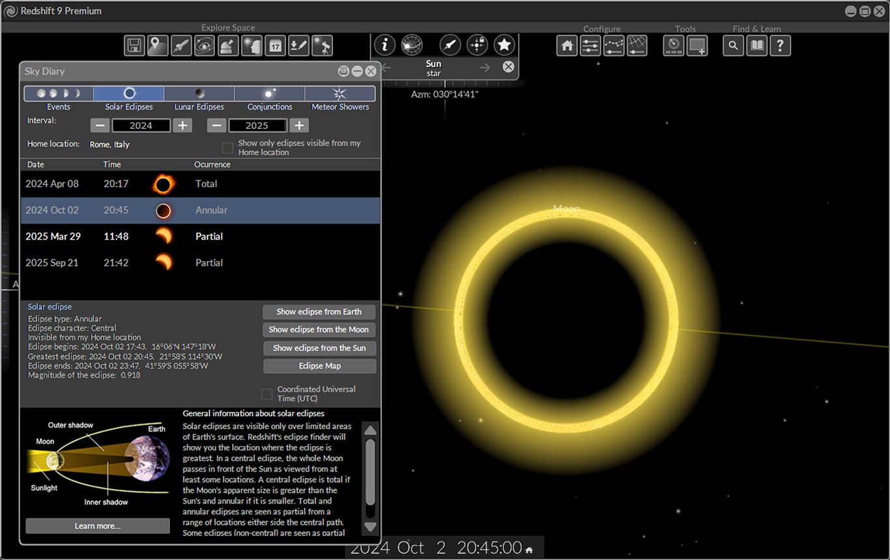Open the open-book icon in Find & Learn
Viewport: 890px width, 560px height.
click(x=756, y=46)
